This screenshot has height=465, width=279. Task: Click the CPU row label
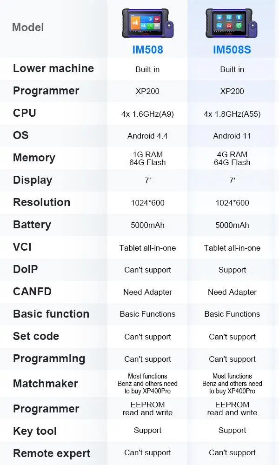click(25, 113)
